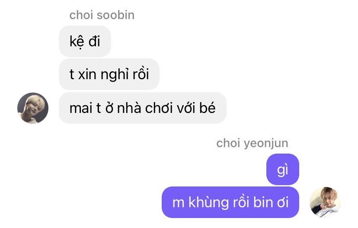
Task: Select the 'mai t ở nhà chơi với bé' message
Action: pyautogui.click(x=143, y=108)
